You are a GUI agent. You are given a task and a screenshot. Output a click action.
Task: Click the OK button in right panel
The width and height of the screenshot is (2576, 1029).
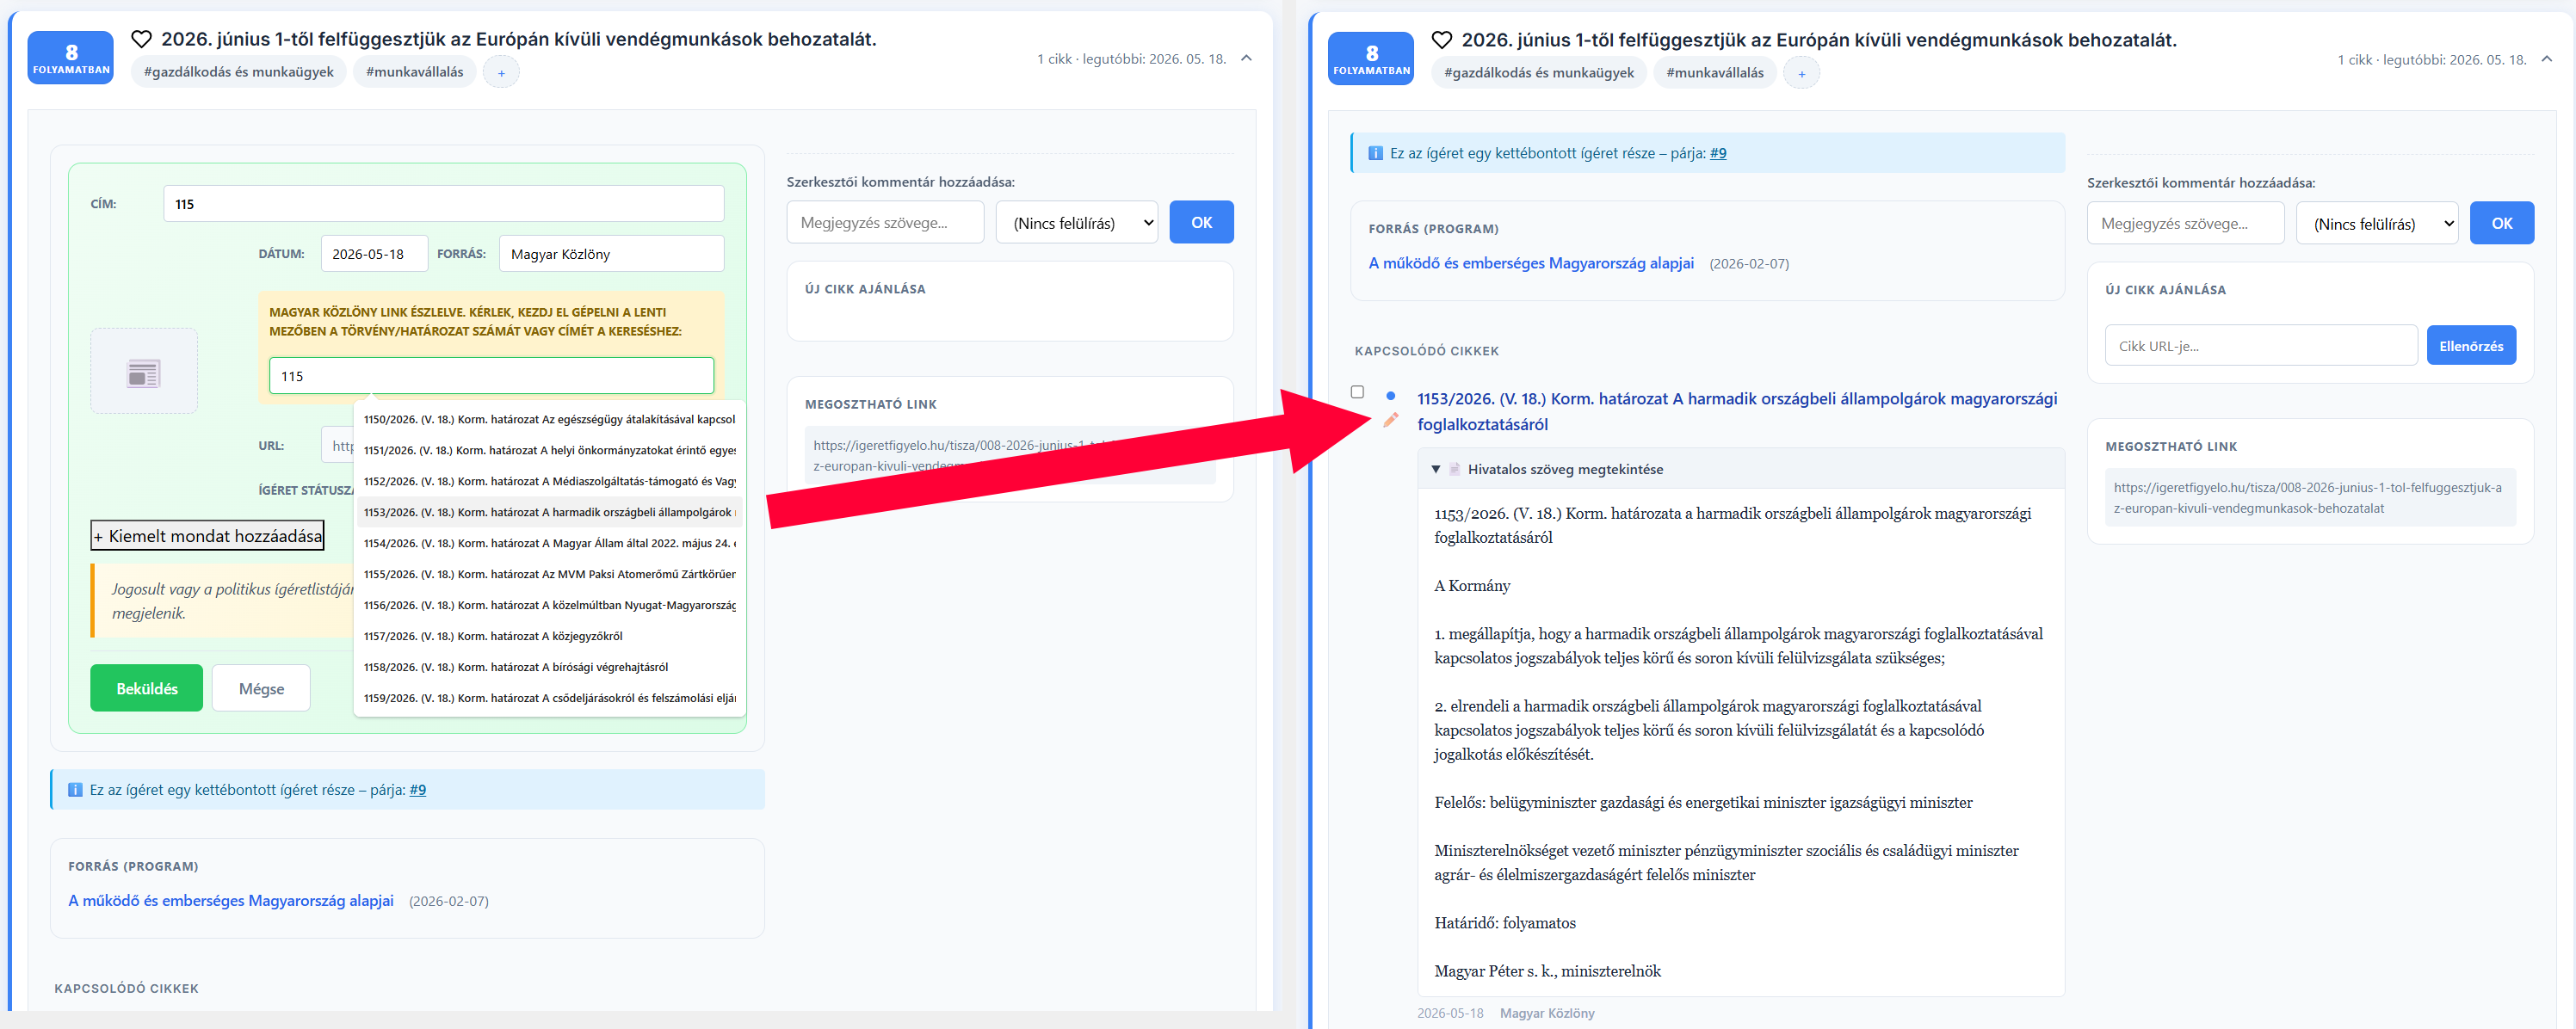pos(2501,223)
